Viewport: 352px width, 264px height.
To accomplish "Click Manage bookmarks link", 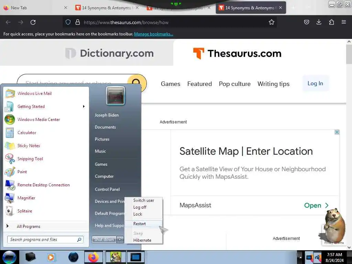I will (x=154, y=34).
